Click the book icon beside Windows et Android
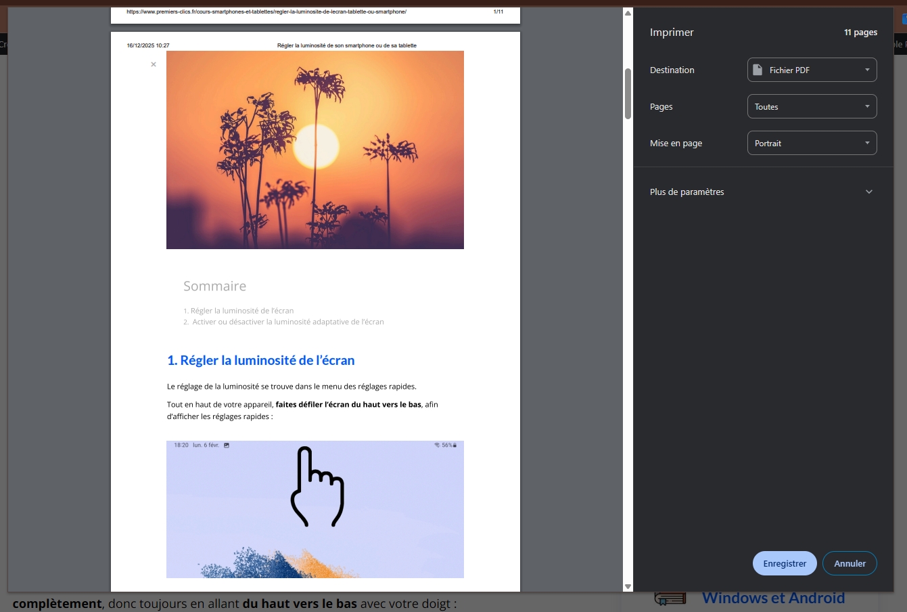 click(x=670, y=599)
